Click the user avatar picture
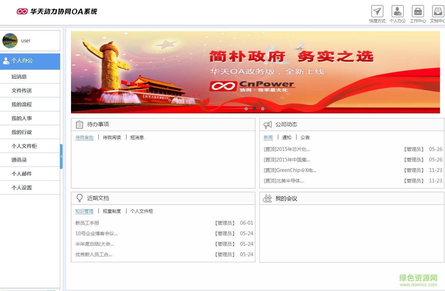The height and width of the screenshot is (291, 445). (10, 41)
